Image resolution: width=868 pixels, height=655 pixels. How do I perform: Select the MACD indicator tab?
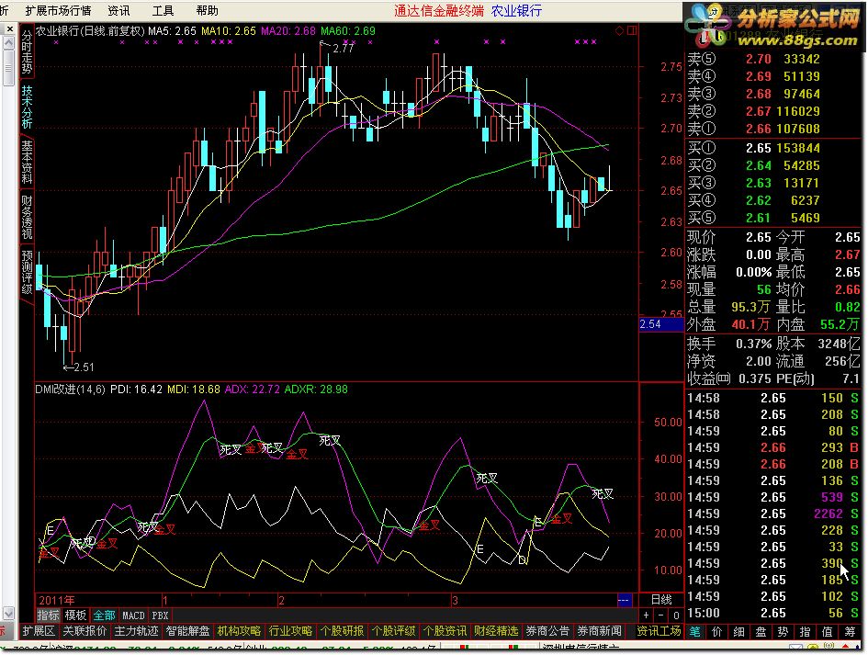(x=133, y=615)
